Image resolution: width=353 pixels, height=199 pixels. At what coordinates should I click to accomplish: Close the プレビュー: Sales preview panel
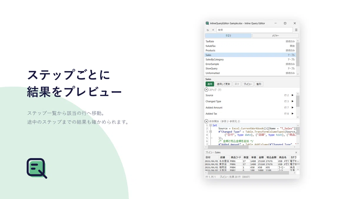click(x=296, y=152)
